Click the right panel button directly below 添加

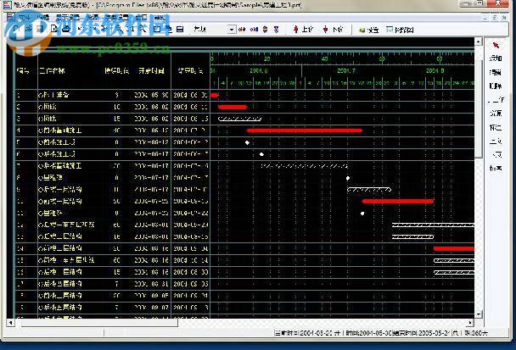click(496, 72)
